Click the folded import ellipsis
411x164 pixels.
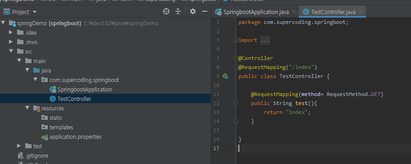point(265,41)
